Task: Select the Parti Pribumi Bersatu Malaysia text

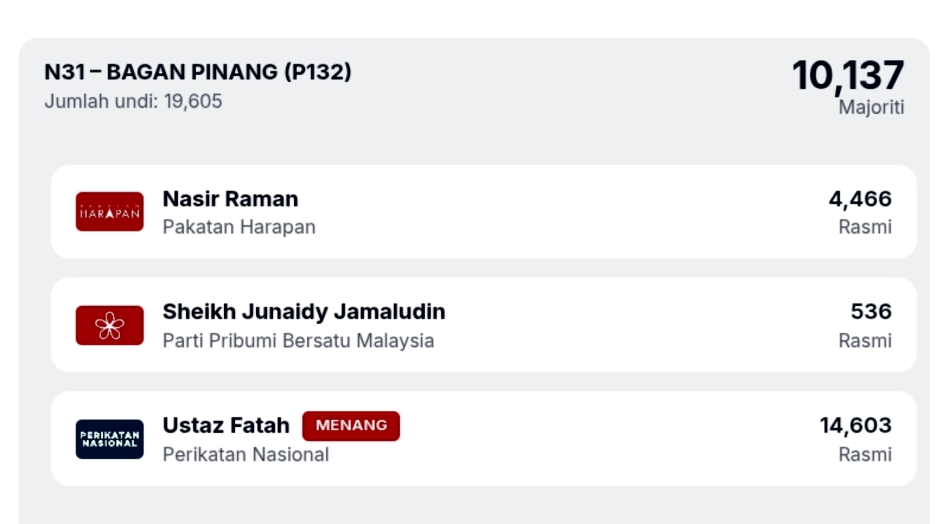Action: pos(298,341)
